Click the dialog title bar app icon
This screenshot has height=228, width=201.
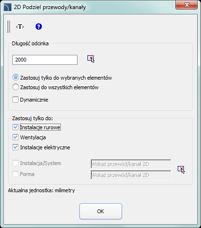[8, 7]
